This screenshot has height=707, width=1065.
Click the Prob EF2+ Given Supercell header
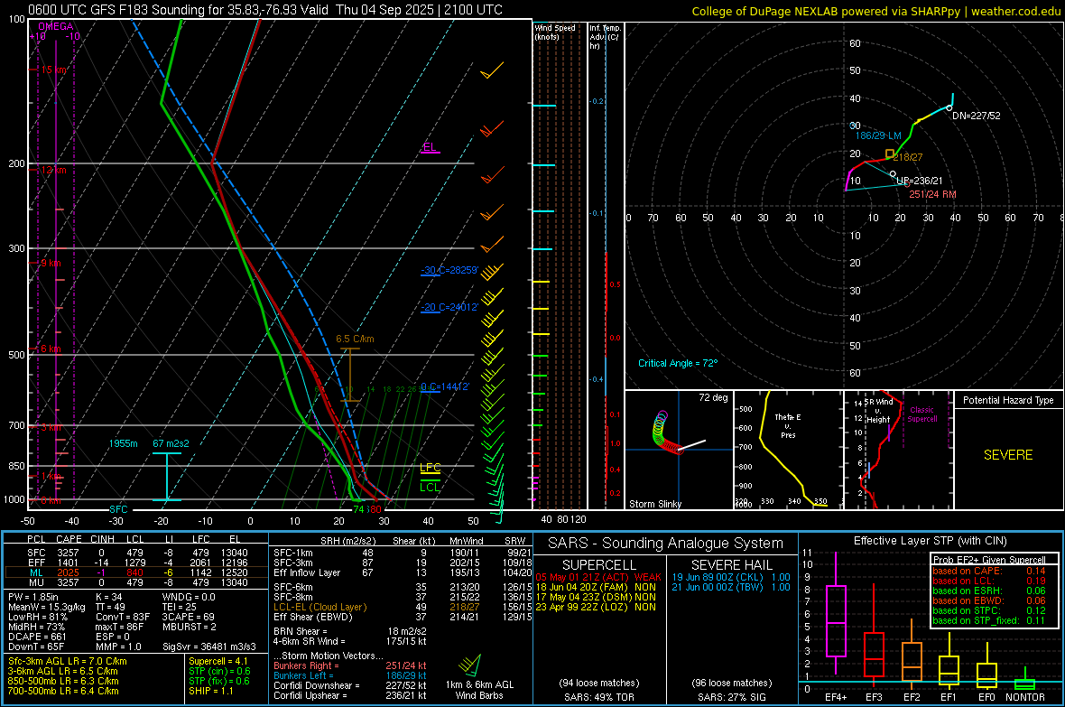(989, 560)
